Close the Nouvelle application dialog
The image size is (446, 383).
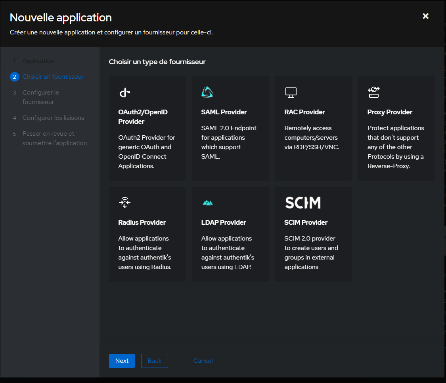(425, 16)
